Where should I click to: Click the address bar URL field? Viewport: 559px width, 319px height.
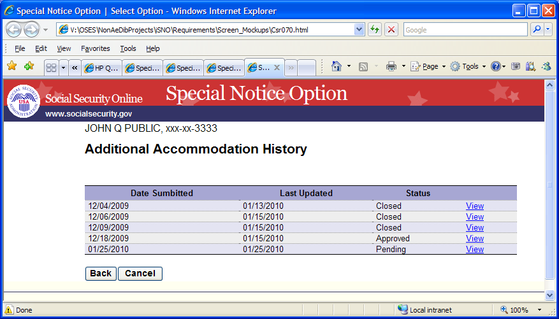tap(206, 30)
